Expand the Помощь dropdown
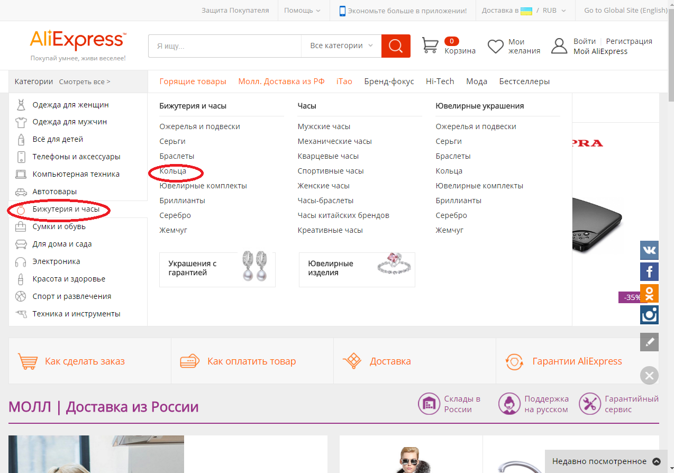 tap(302, 11)
